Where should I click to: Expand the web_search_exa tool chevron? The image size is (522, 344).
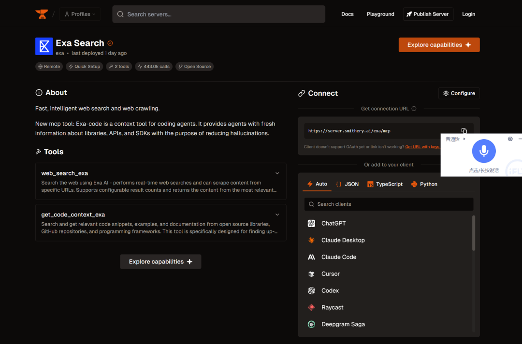tap(277, 173)
